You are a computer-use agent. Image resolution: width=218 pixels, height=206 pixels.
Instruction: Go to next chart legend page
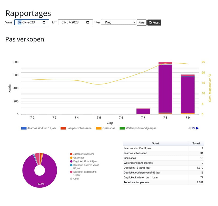click(197, 128)
